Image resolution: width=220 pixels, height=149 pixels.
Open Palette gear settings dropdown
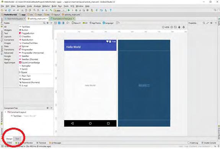tap(48, 23)
